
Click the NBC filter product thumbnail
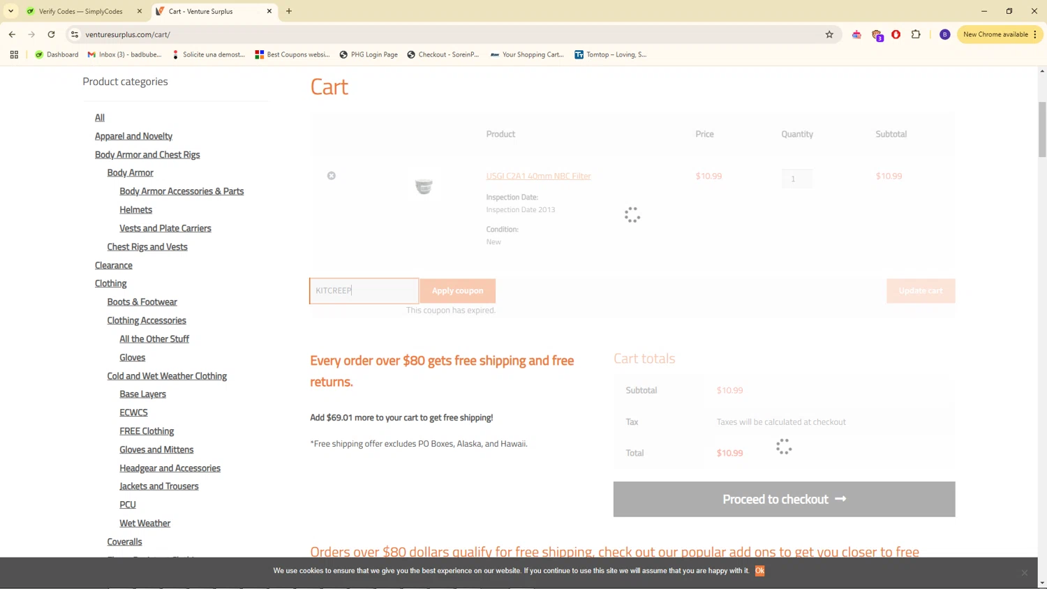424,186
